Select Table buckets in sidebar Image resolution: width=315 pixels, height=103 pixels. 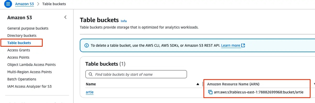pyautogui.click(x=19, y=43)
